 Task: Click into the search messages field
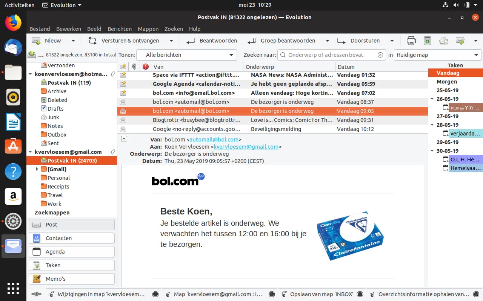[x=332, y=55]
